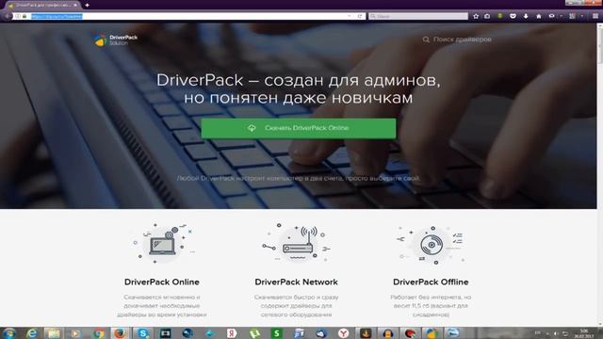Image resolution: width=603 pixels, height=339 pixels.
Task: Switch to Firefox in the taskbar
Action: (x=120, y=333)
